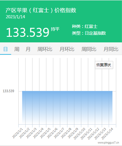The height and width of the screenshot is (146, 122).
Task: Click the 种类：红富士 label
Action: (85, 26)
